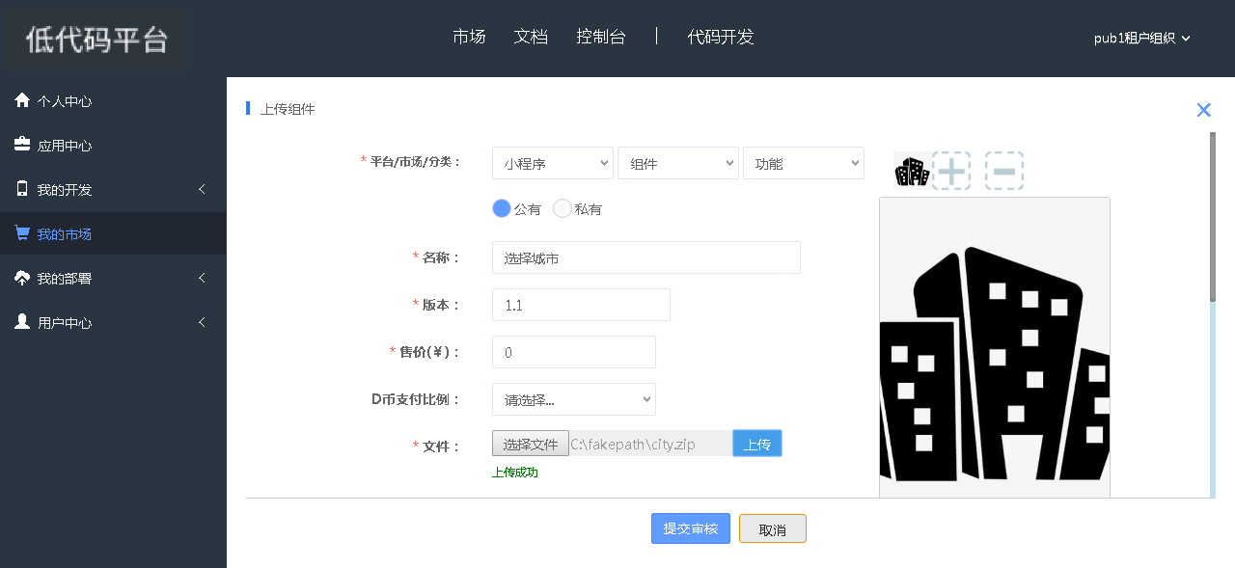Click the briefcase icon beside 应用中心

click(22, 145)
